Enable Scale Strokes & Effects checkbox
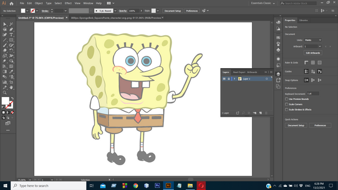338x190 pixels. pyautogui.click(x=286, y=109)
